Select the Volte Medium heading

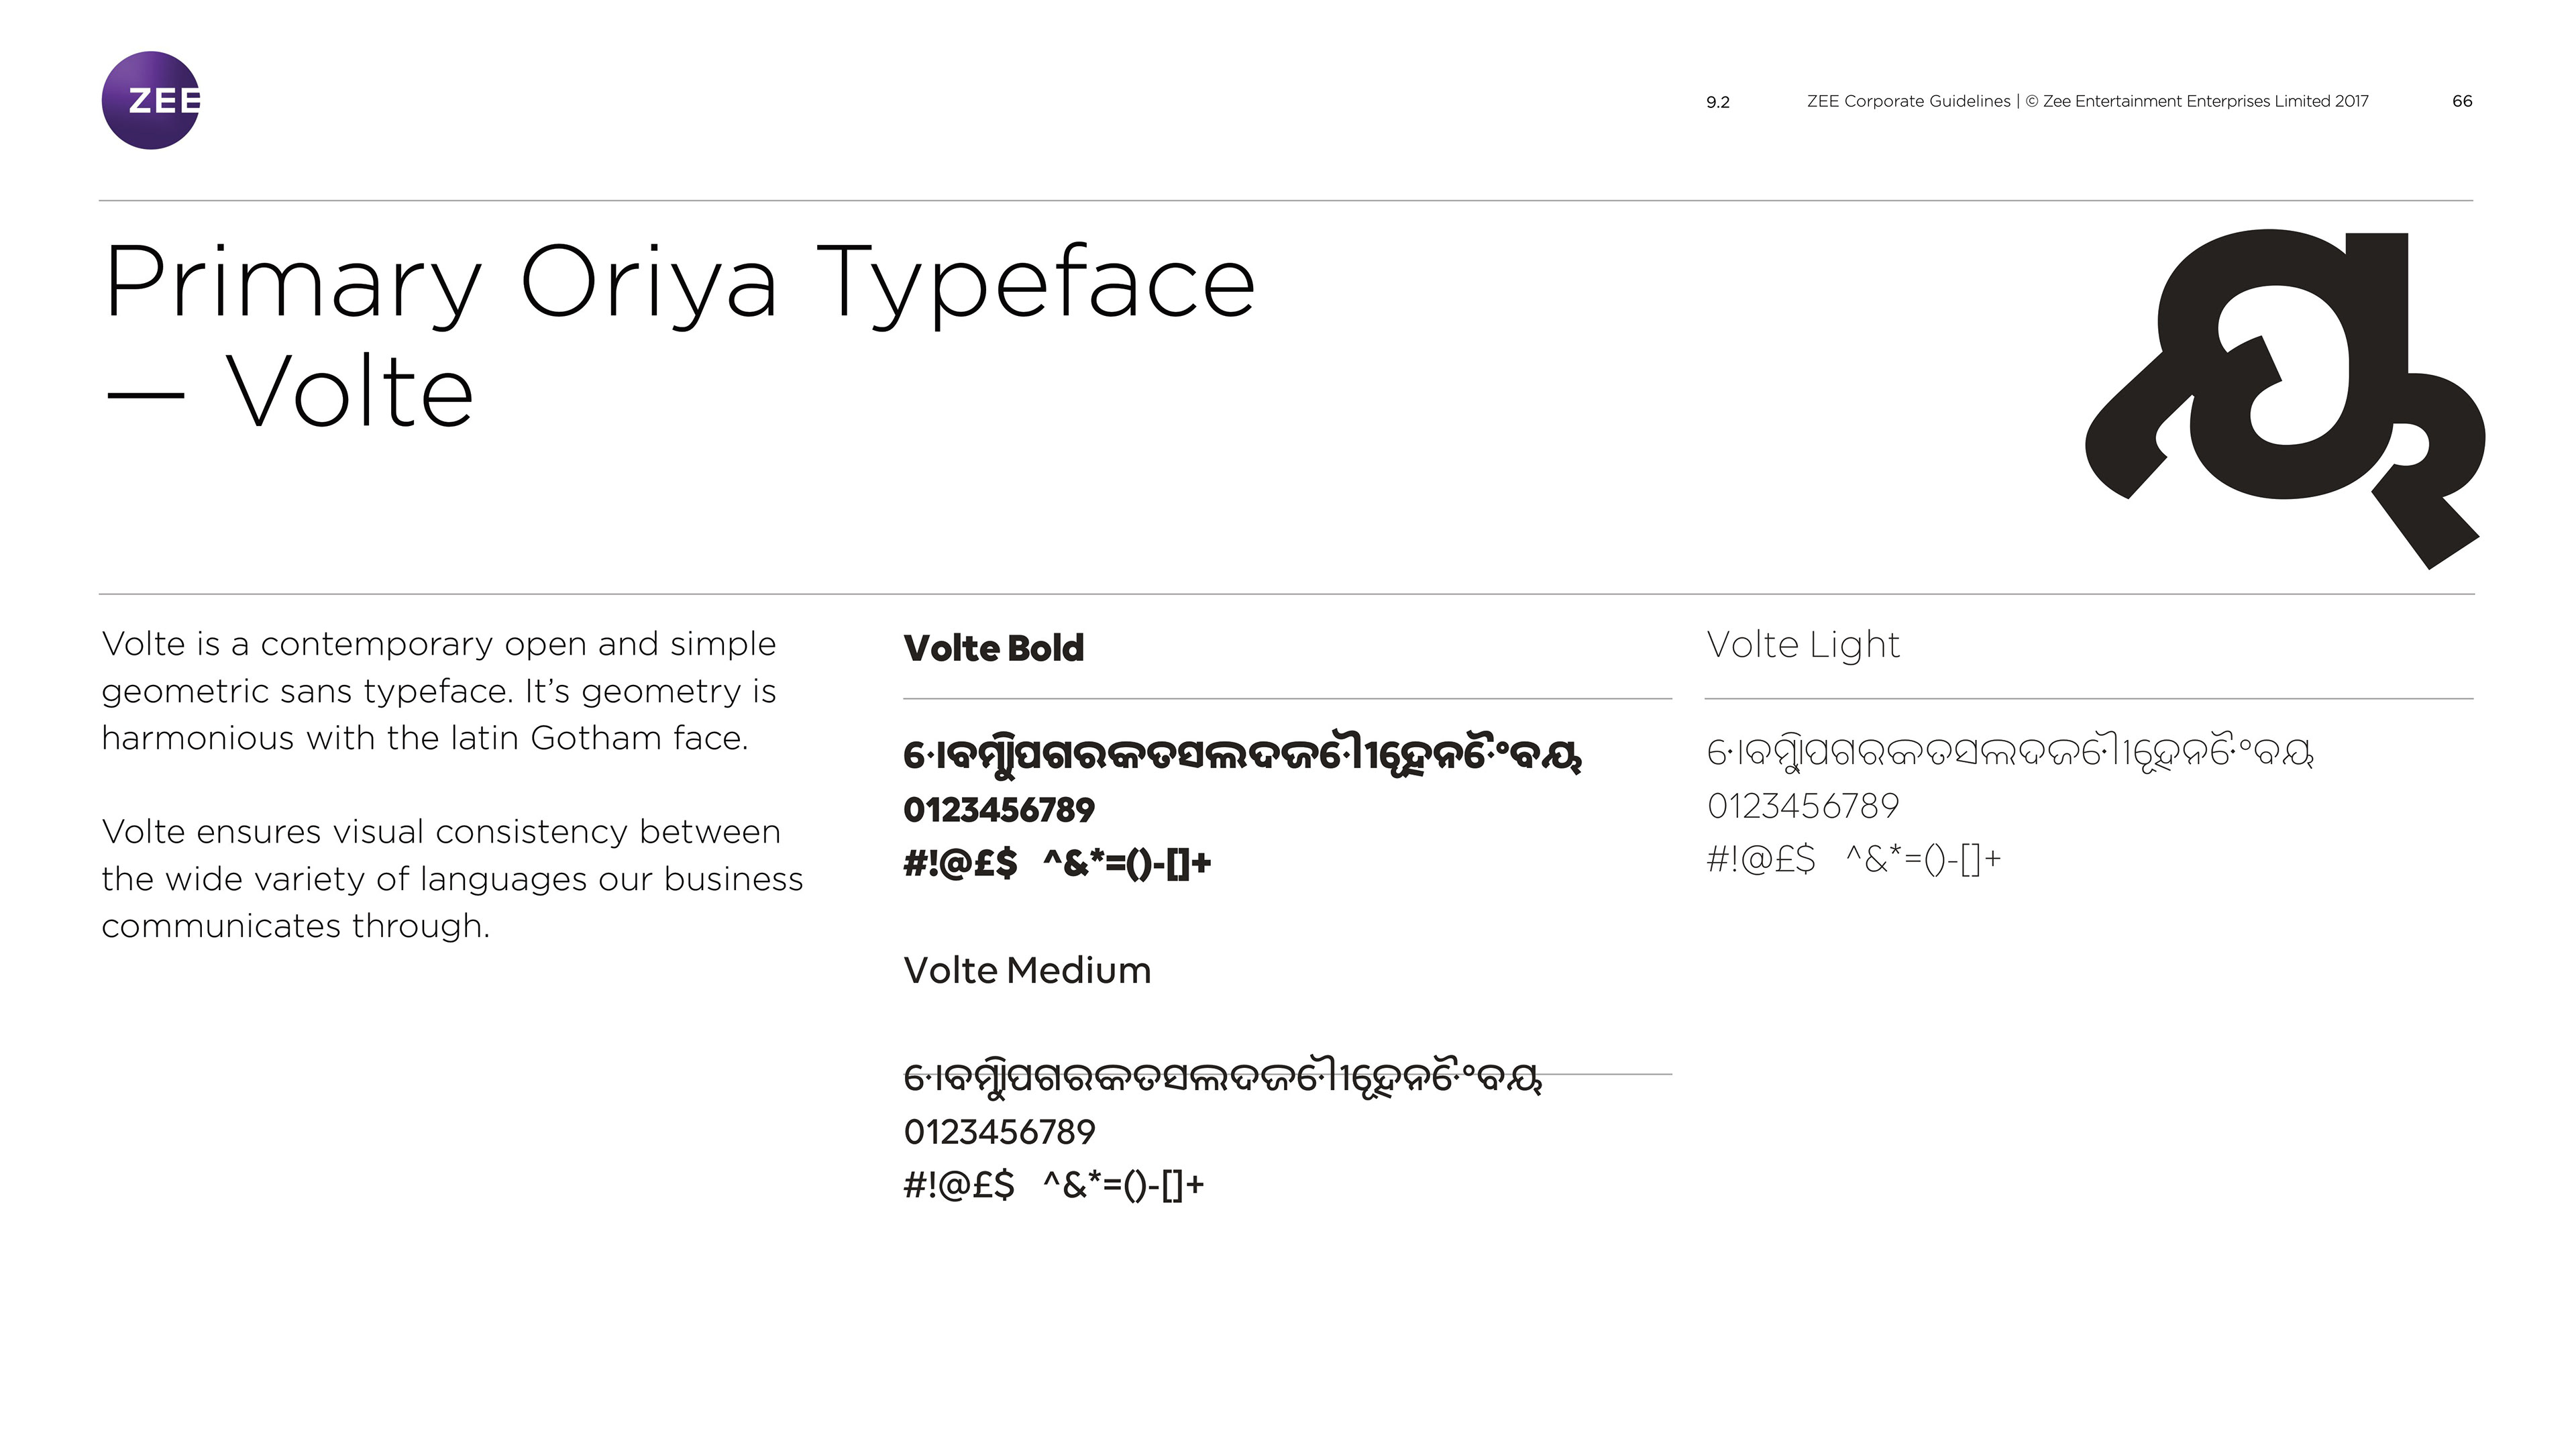(1027, 971)
